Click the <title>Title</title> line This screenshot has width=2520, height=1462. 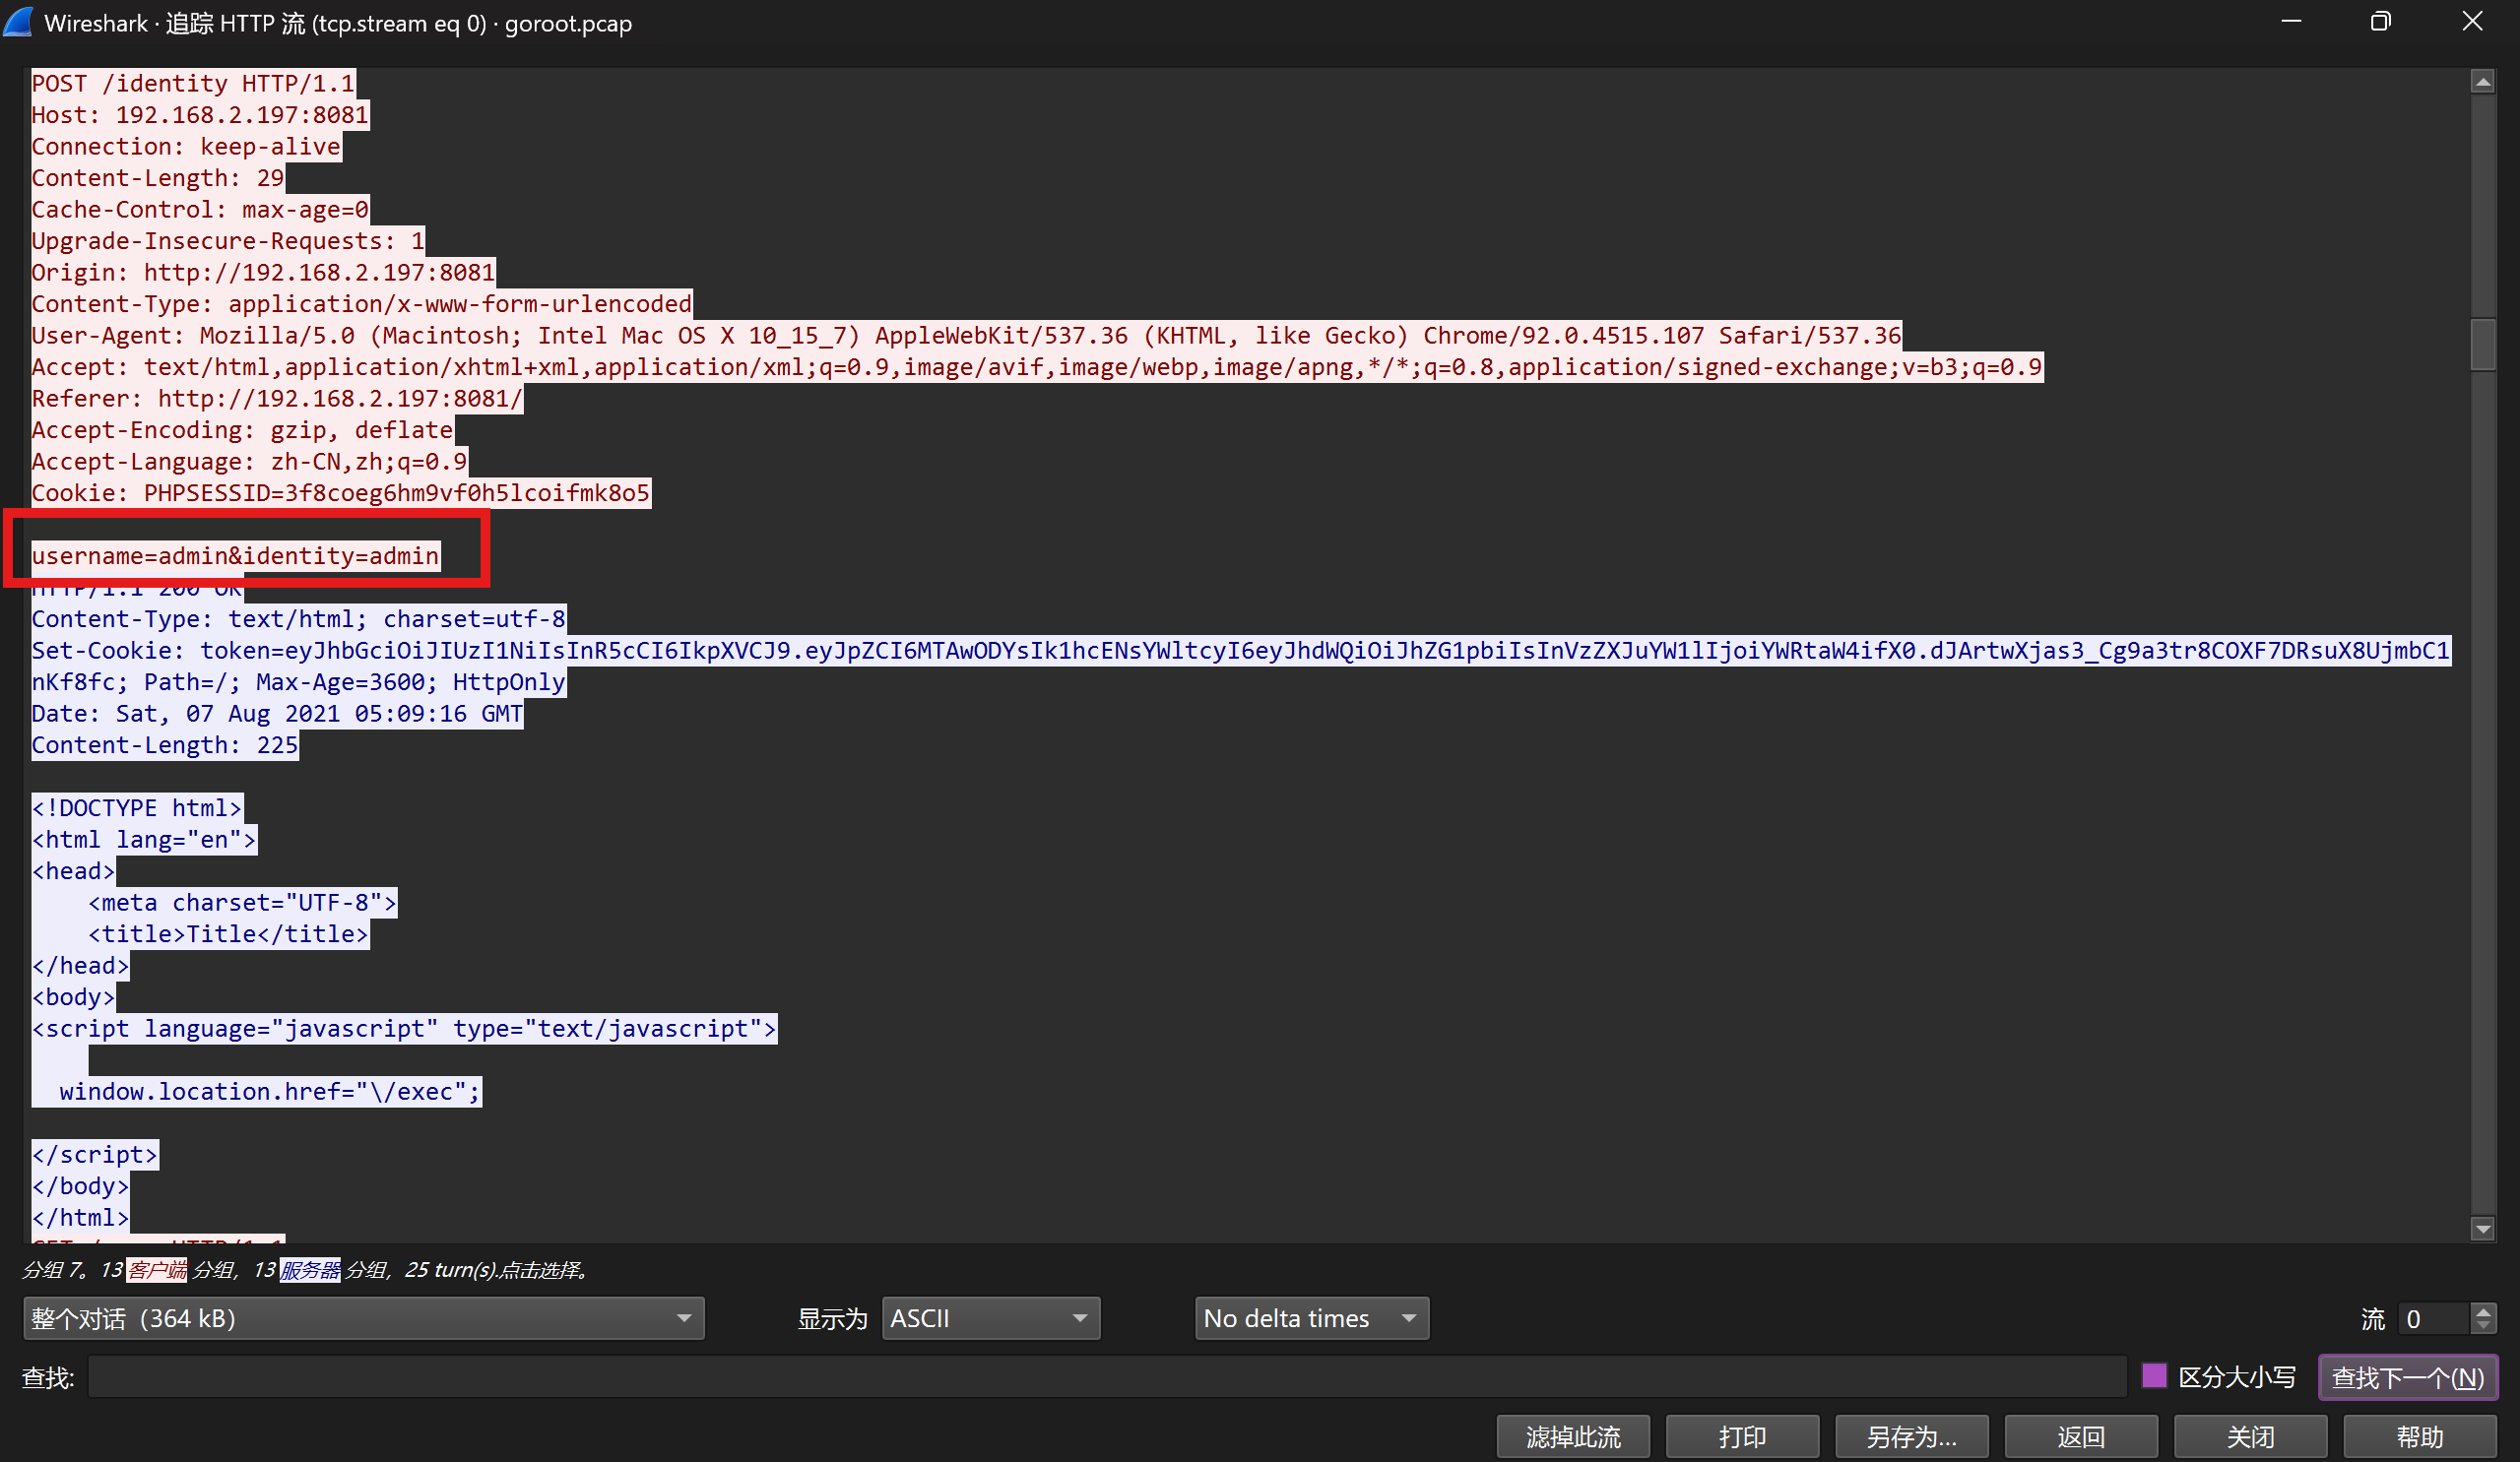click(229, 934)
